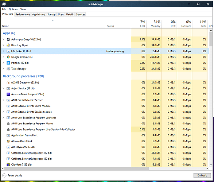Select the Processes tab
214x182 pixels.
pos(8,14)
